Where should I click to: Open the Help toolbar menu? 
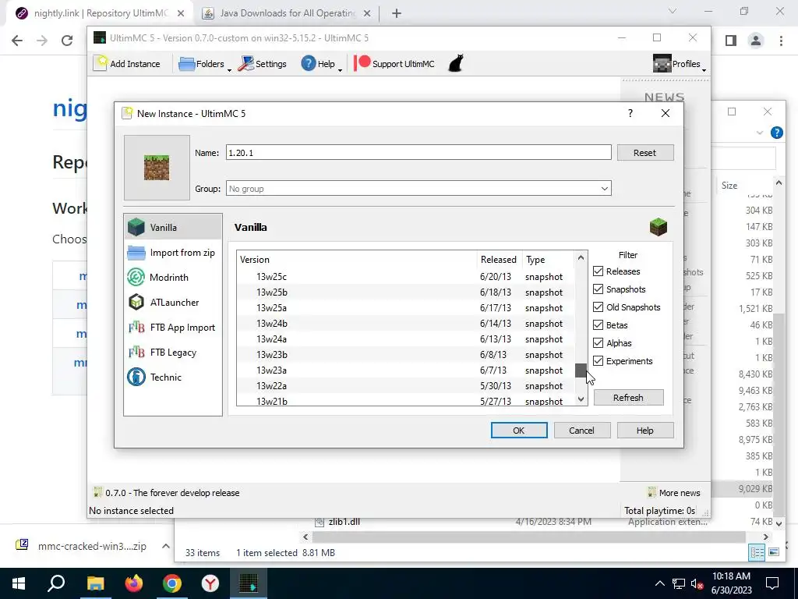320,64
